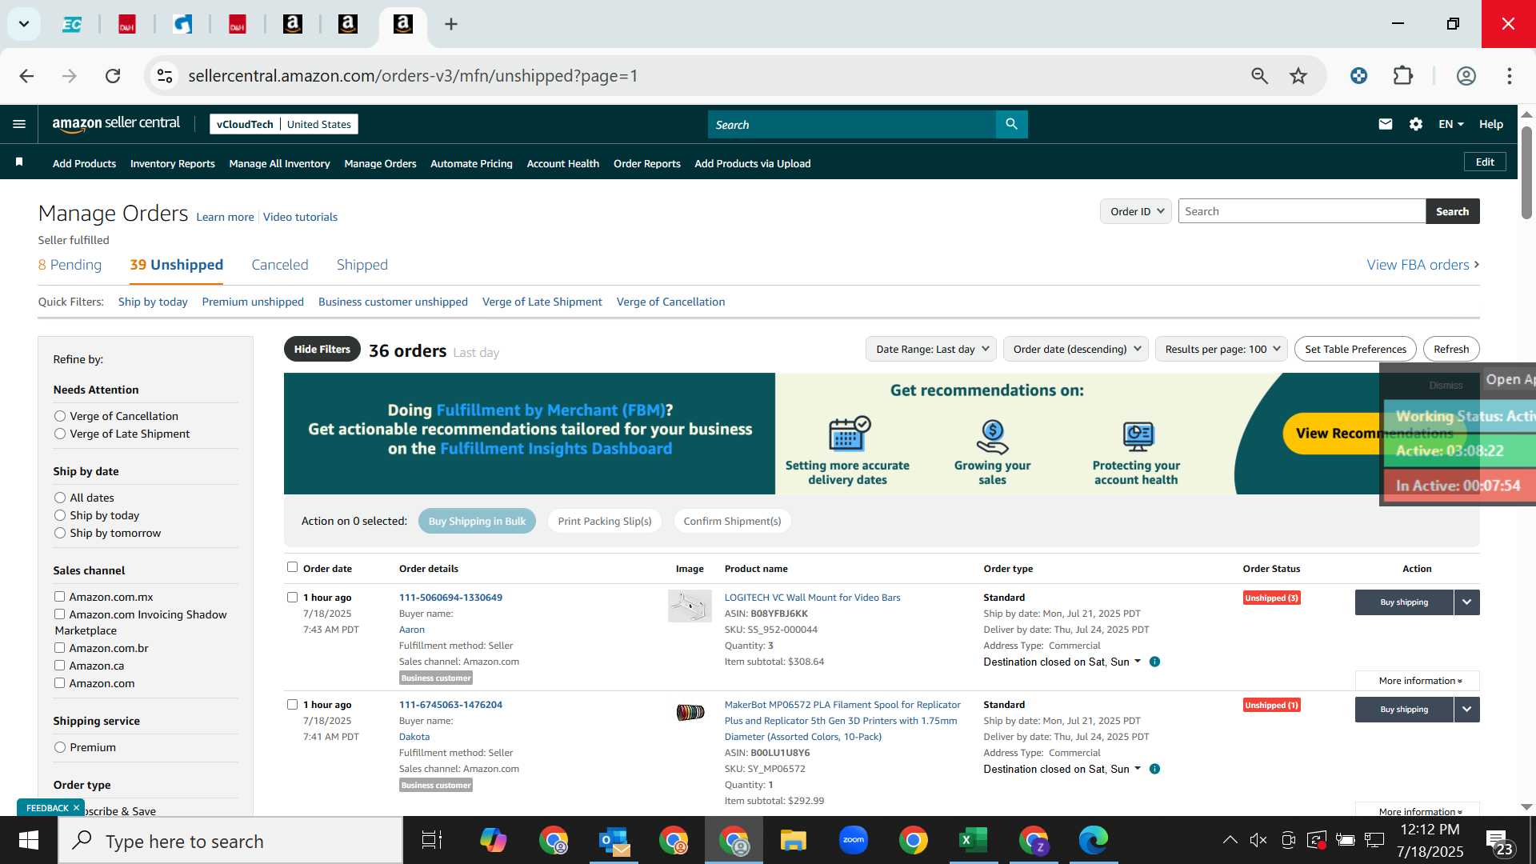Open the browser extensions puzzle icon

point(1403,76)
